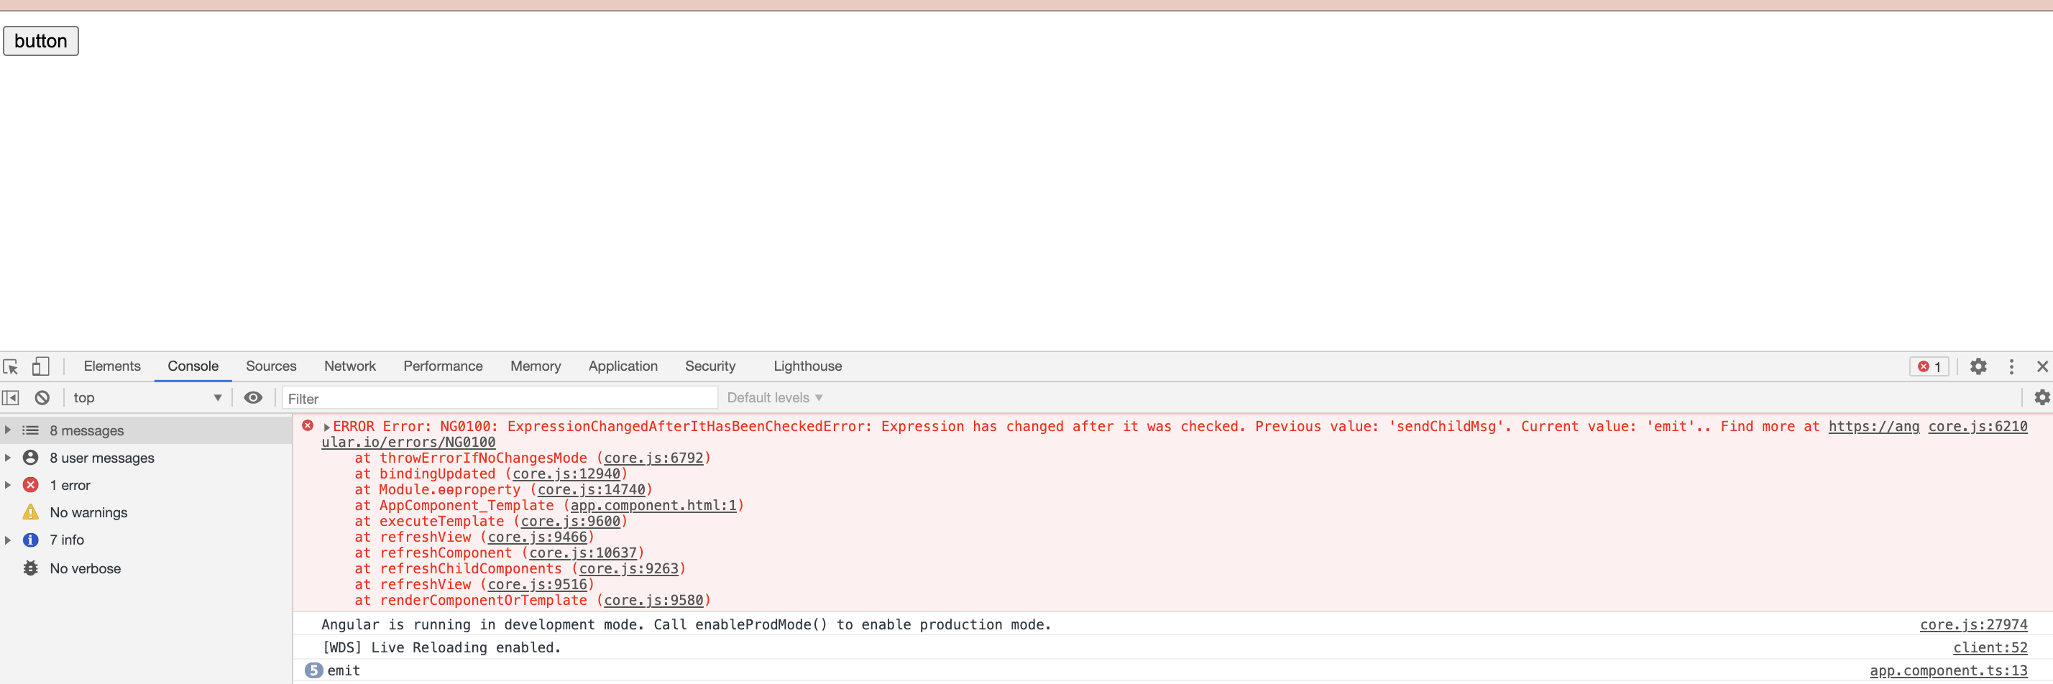Viewport: 2053px width, 684px height.
Task: Open core.js:9516 stack link
Action: point(537,584)
